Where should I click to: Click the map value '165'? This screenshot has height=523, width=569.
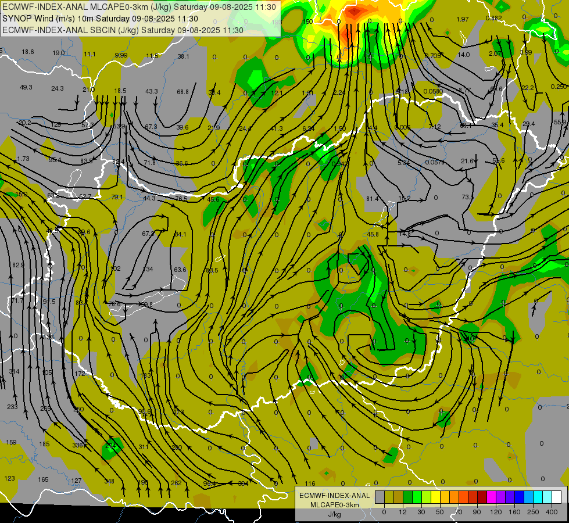pos(43,479)
